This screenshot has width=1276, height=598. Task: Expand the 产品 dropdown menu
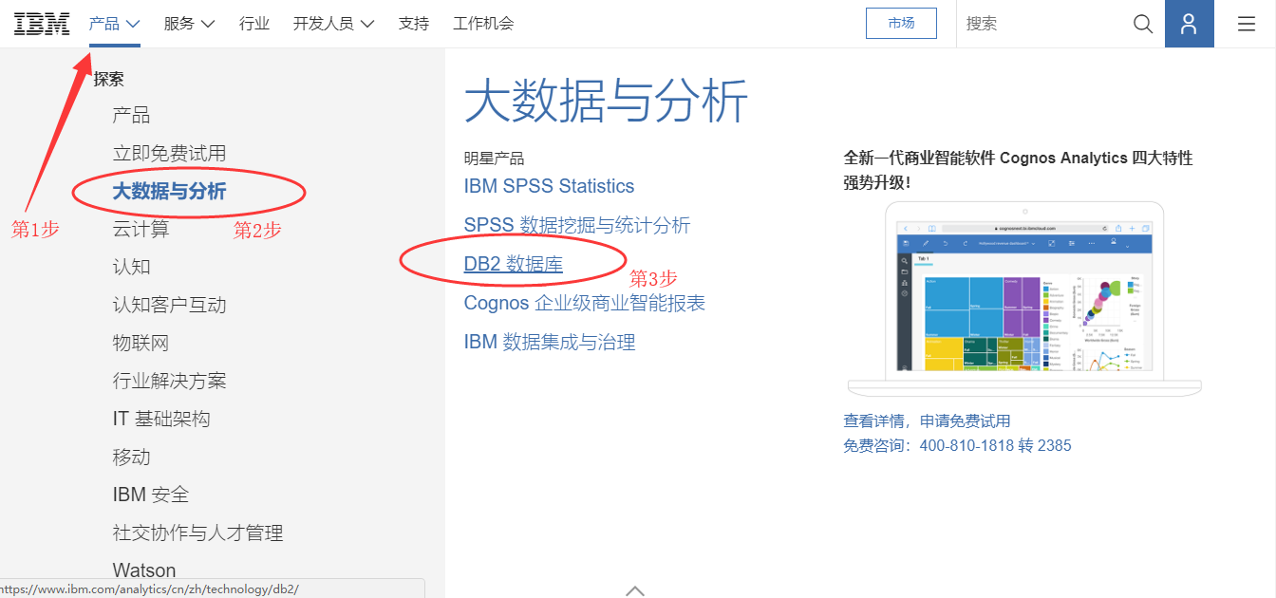coord(114,24)
